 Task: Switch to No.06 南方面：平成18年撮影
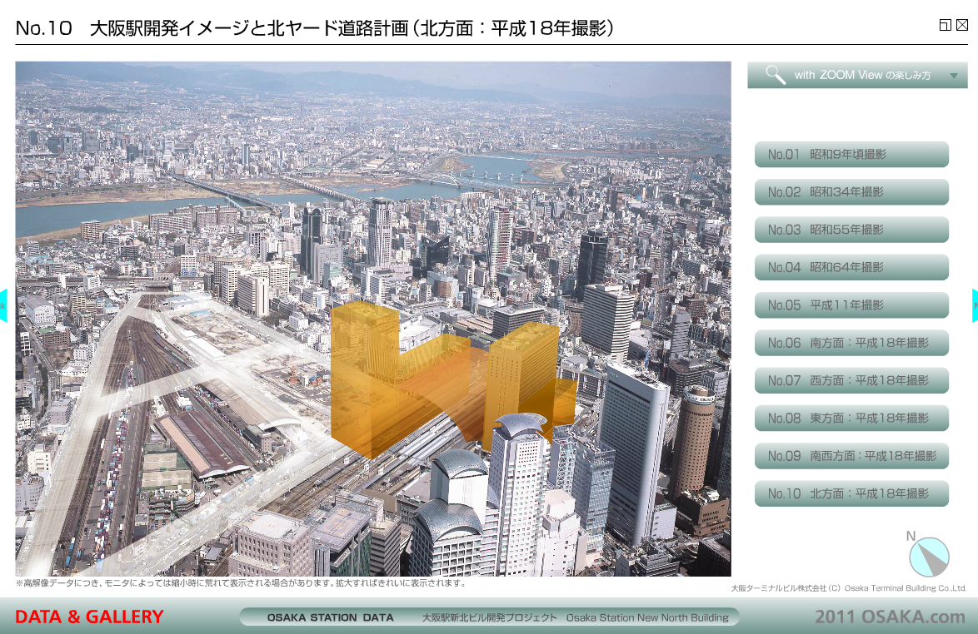coord(851,343)
